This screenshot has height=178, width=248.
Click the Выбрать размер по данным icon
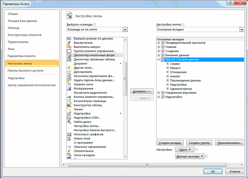click(69, 38)
